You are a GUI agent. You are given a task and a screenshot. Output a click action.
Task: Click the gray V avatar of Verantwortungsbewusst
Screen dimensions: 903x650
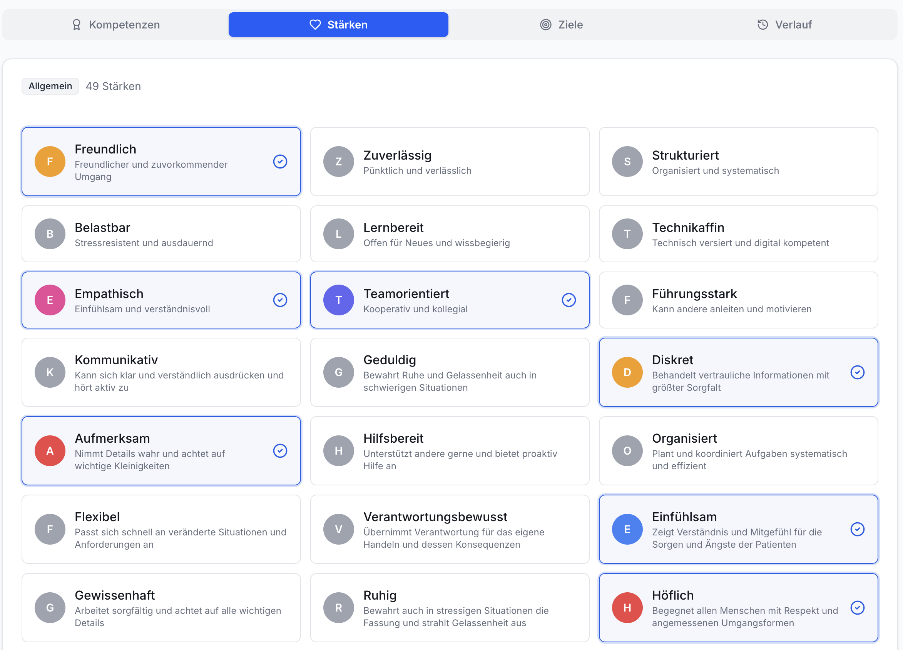click(338, 529)
